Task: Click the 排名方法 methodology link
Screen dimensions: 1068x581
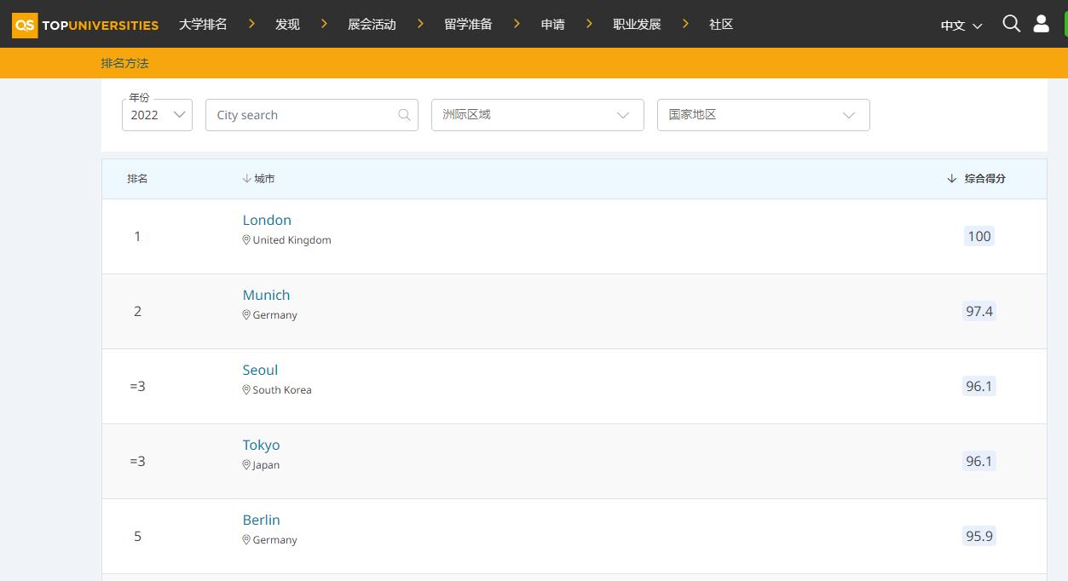Action: [124, 63]
